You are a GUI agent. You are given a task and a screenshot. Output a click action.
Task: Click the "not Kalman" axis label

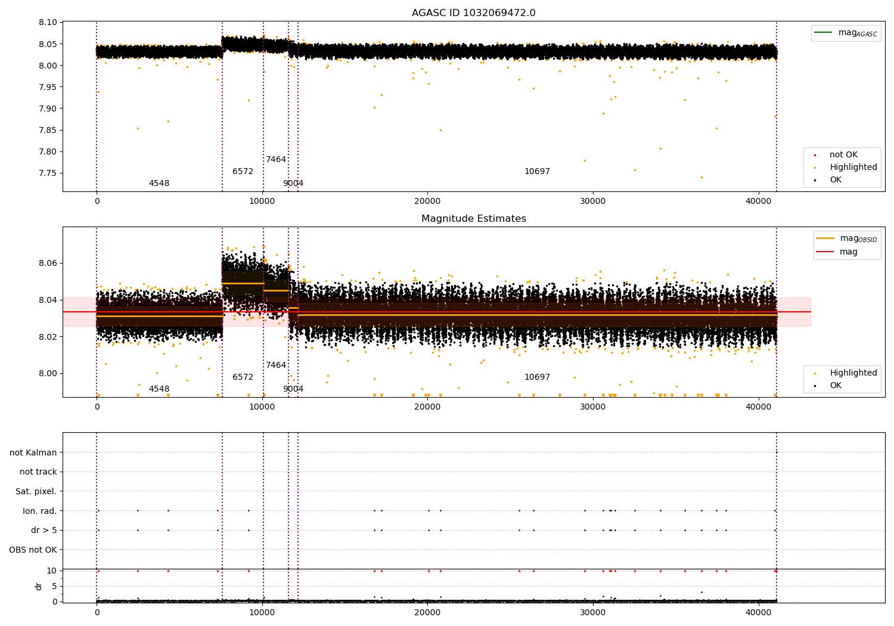click(33, 453)
